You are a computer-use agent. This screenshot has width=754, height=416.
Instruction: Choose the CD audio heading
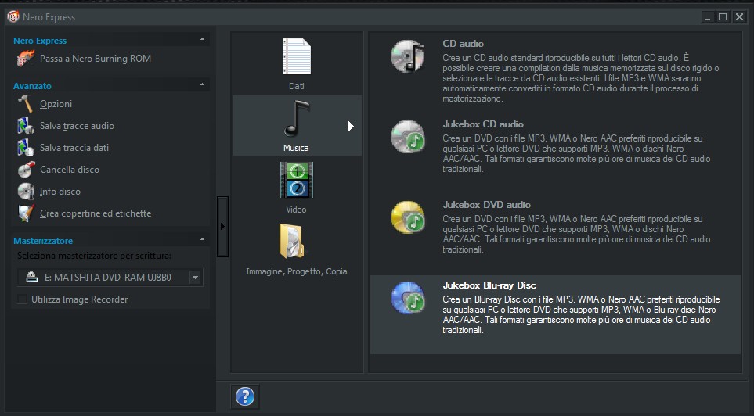coord(463,44)
